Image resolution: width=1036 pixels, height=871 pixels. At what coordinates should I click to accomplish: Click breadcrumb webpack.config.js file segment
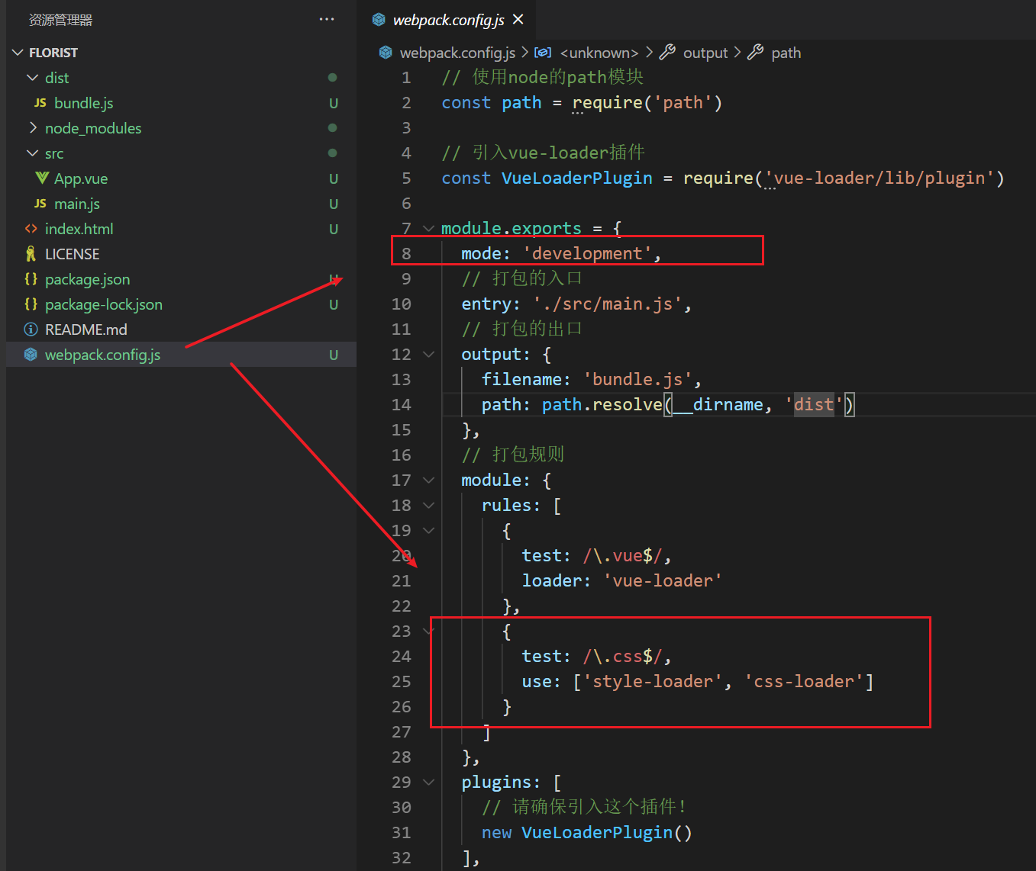[x=457, y=53]
